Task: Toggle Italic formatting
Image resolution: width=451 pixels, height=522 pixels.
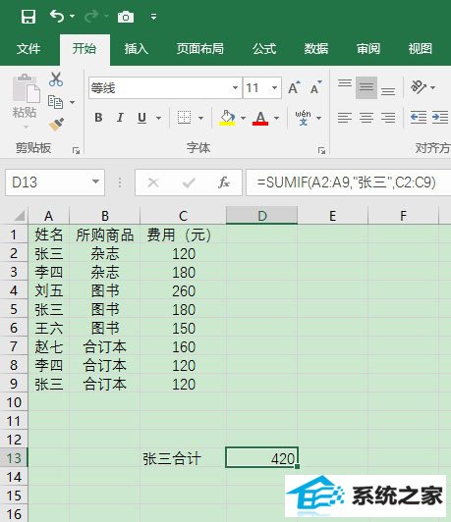Action: click(120, 118)
